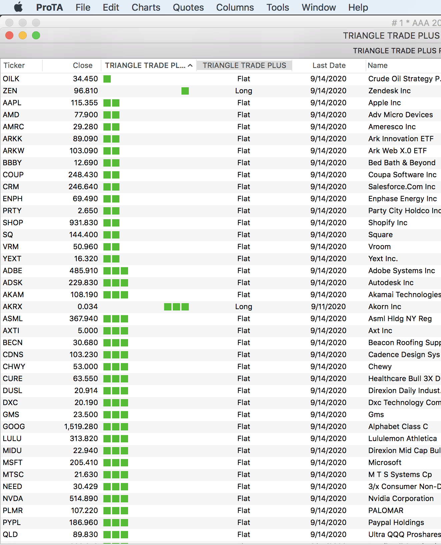
Task: Click the green signal bars for DXC
Action: click(x=116, y=403)
